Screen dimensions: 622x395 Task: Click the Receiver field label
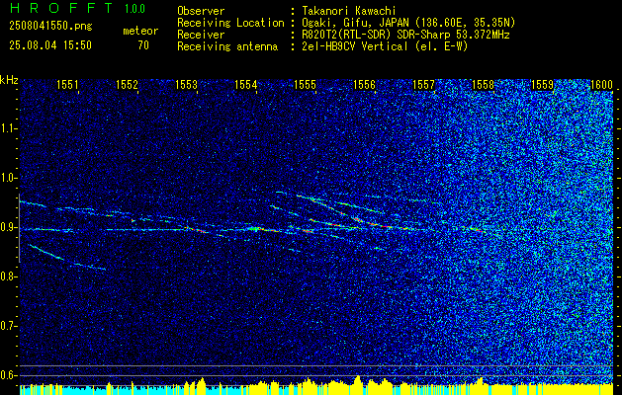click(201, 35)
